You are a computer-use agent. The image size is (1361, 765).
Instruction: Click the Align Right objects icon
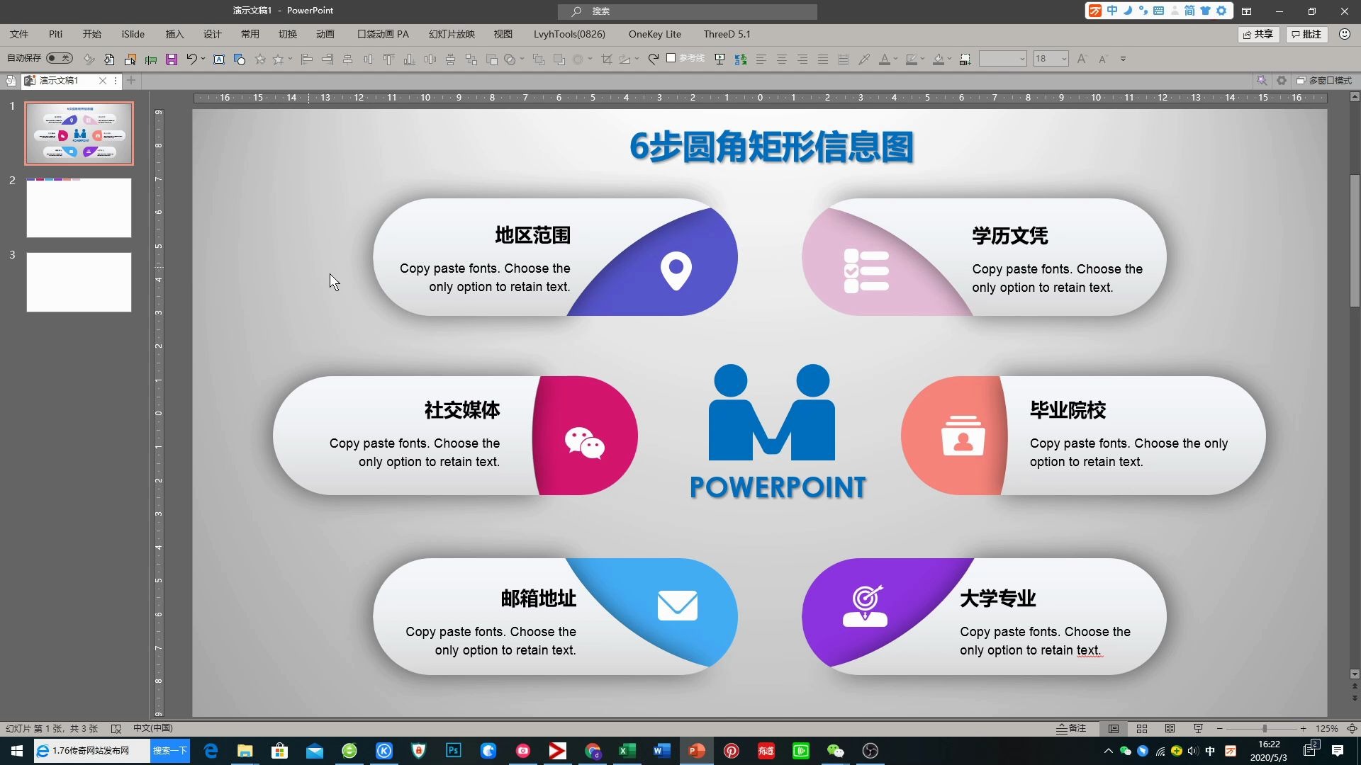point(327,59)
